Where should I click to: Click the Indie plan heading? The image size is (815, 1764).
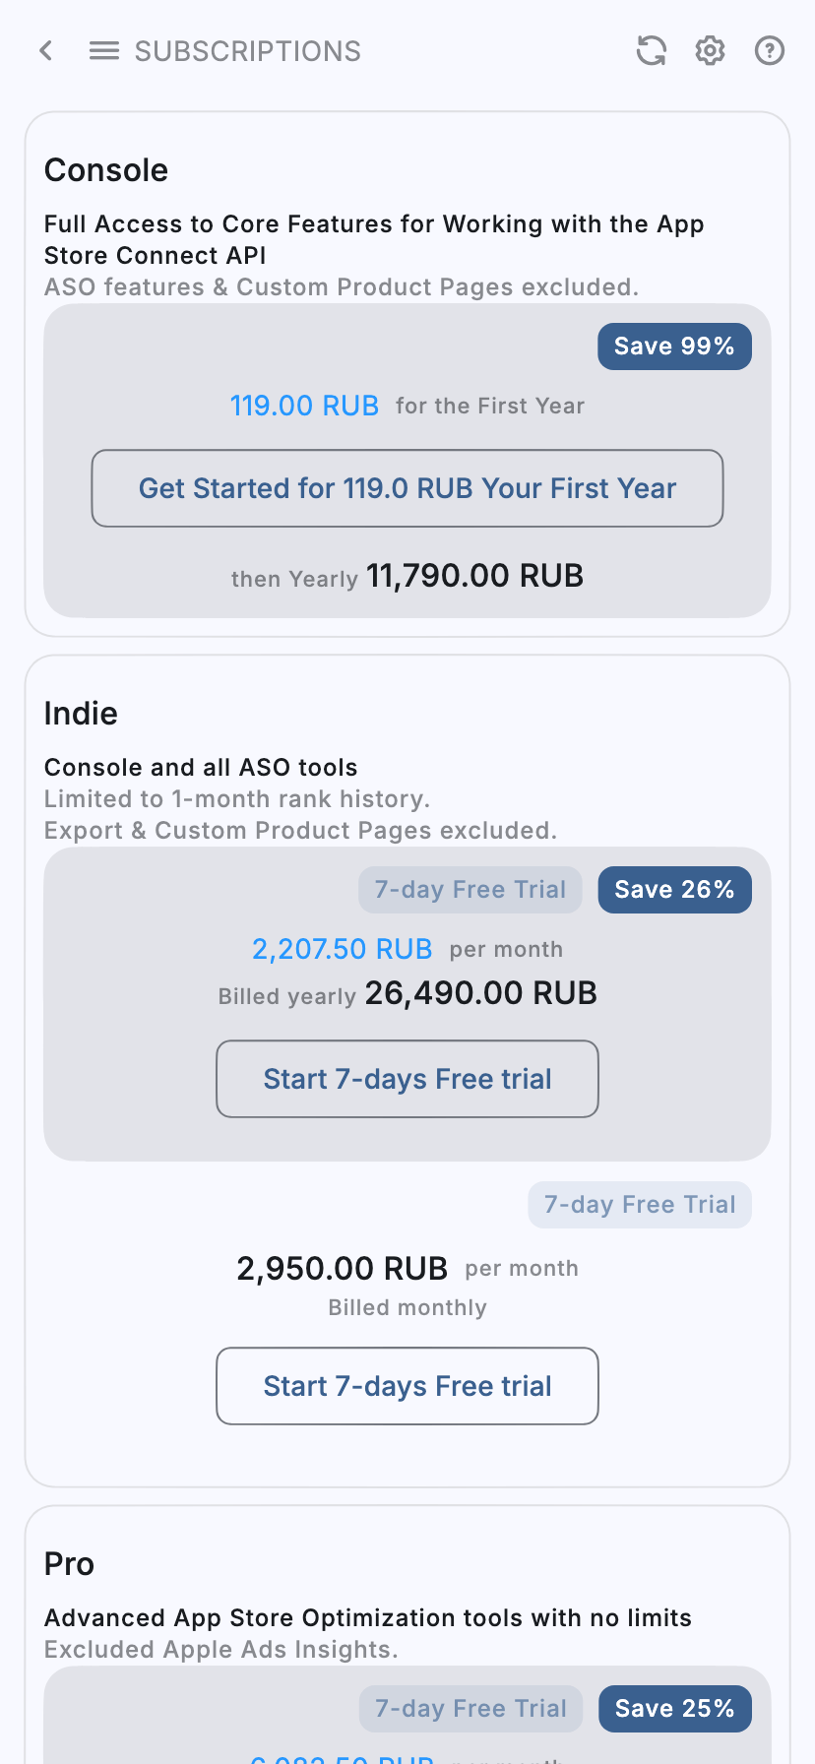coord(81,714)
